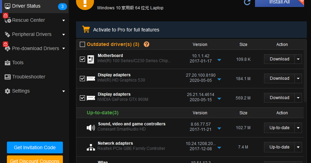
Task: Open NVIDIA GTX 960M Download dropdown arrow
Action: tap(298, 98)
